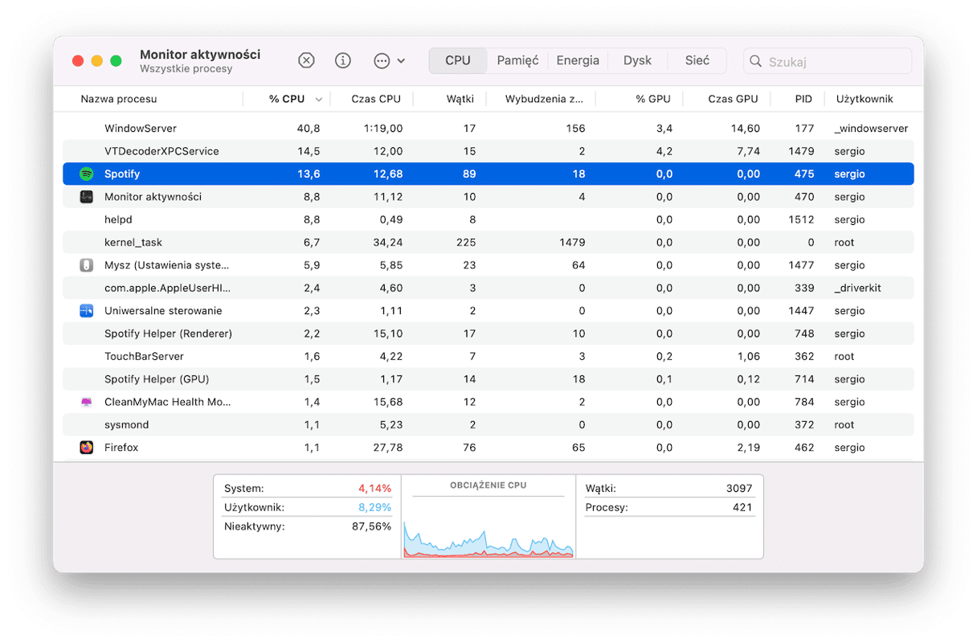This screenshot has height=643, width=977.
Task: Switch to the Pamięć tab
Action: [x=517, y=60]
